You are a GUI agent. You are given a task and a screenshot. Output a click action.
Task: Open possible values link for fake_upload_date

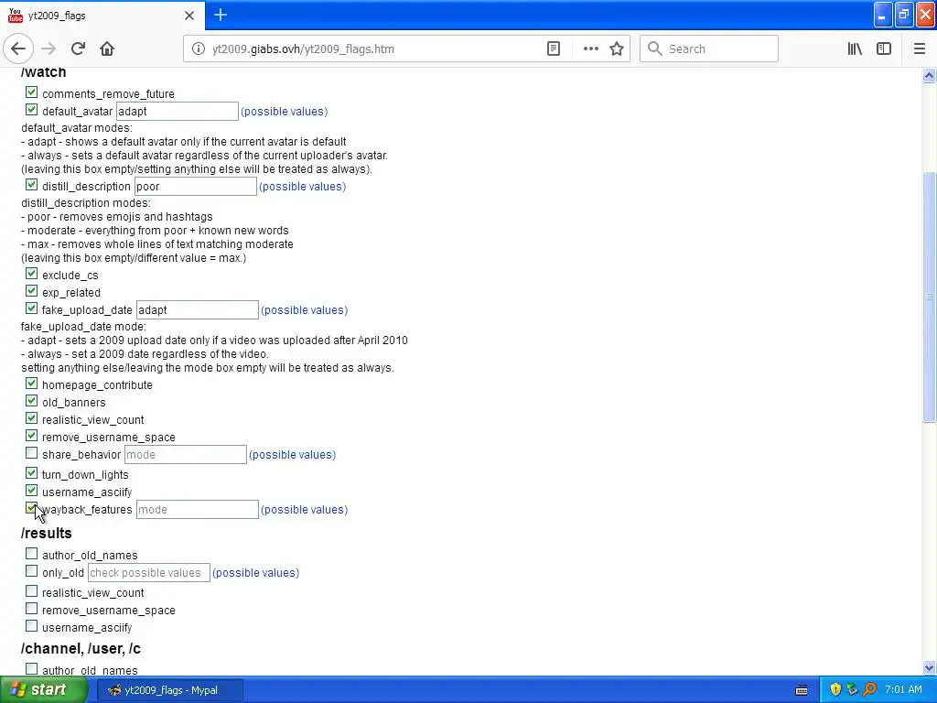tap(304, 310)
